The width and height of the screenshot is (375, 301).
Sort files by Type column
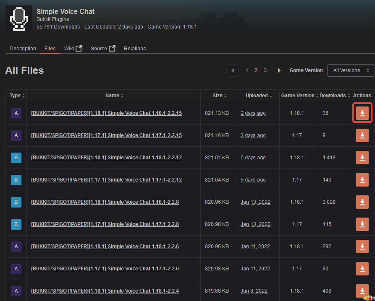17,96
